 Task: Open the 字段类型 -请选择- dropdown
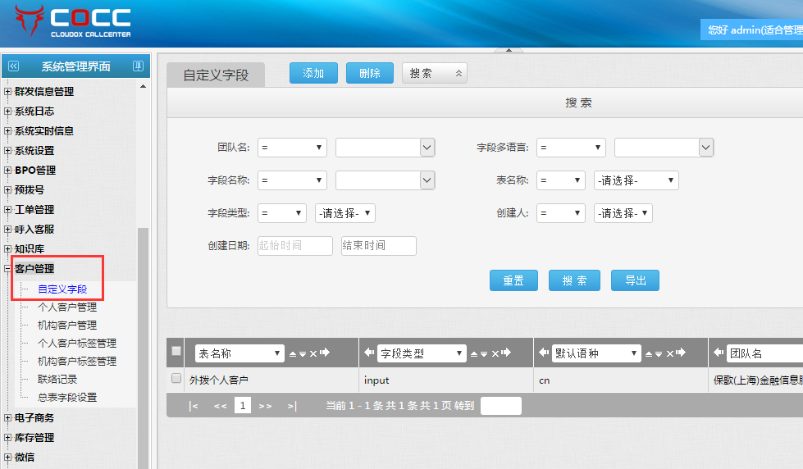344,213
